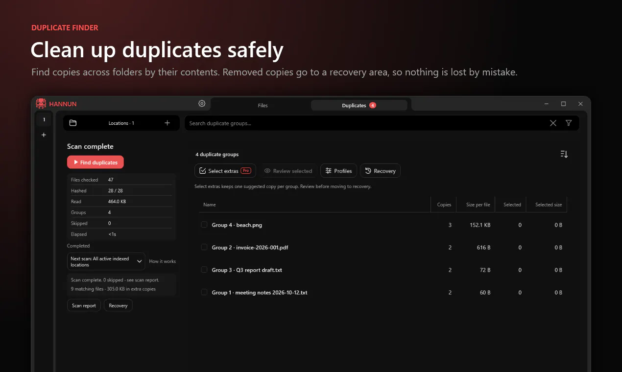Switch to the Files tab
Screen dimensions: 622x372
(263, 105)
